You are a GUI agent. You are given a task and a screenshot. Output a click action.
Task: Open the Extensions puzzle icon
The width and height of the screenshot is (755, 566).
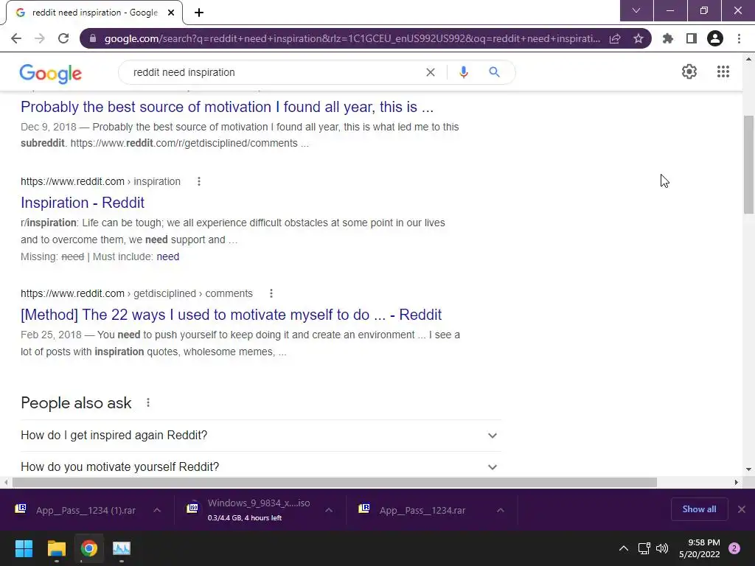coord(667,38)
